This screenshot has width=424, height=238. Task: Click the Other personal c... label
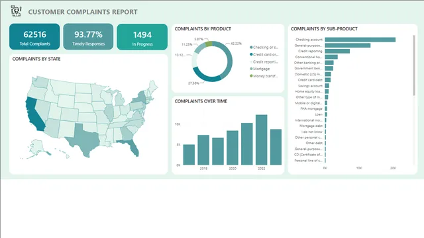point(309,138)
